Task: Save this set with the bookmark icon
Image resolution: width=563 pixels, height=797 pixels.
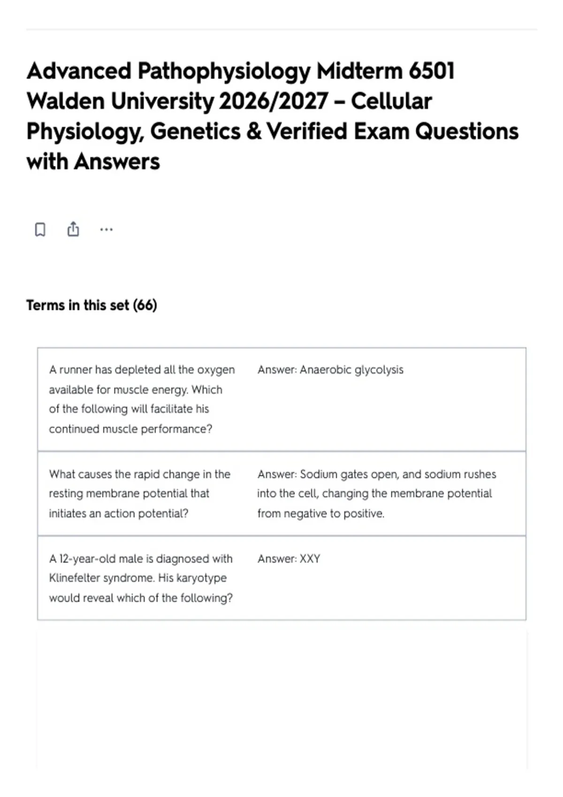Action: [x=40, y=230]
